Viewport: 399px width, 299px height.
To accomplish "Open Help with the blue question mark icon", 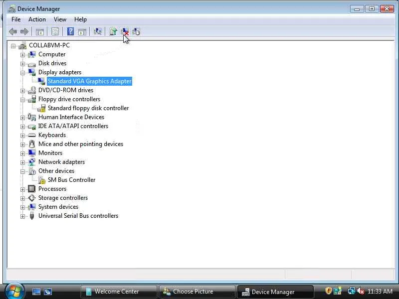I will click(x=70, y=31).
